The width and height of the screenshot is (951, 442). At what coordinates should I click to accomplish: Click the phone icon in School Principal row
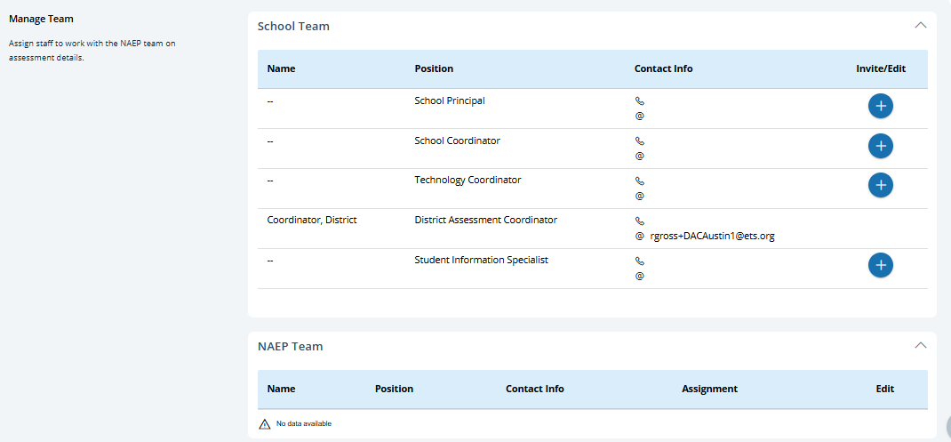pyautogui.click(x=639, y=101)
